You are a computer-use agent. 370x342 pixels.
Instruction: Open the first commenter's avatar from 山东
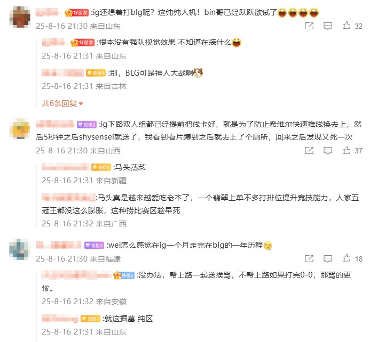[20, 17]
